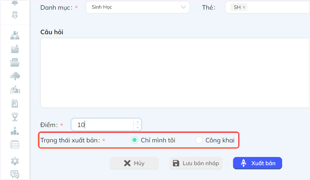Select the 'Công khai' radio option
Image resolution: width=310 pixels, height=180 pixels.
click(x=199, y=140)
